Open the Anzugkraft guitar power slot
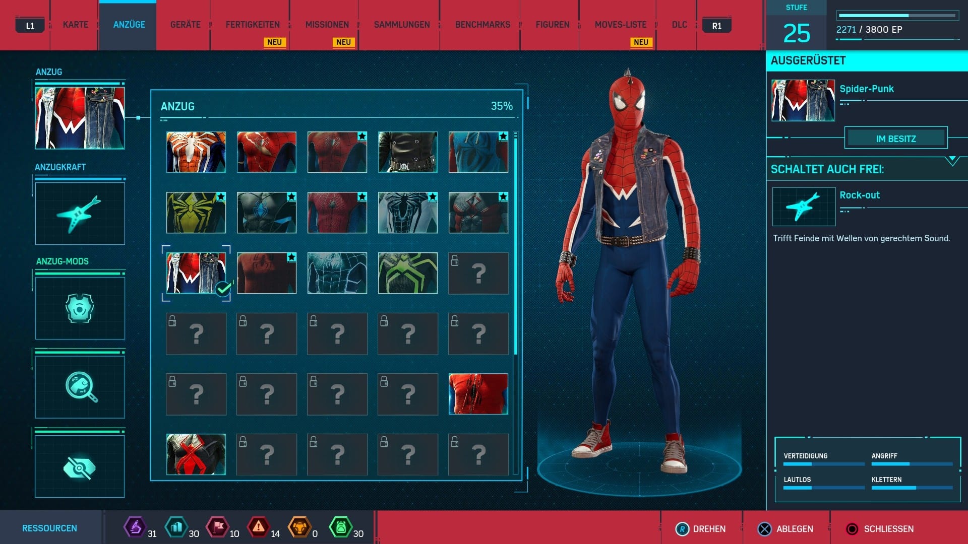 (80, 214)
